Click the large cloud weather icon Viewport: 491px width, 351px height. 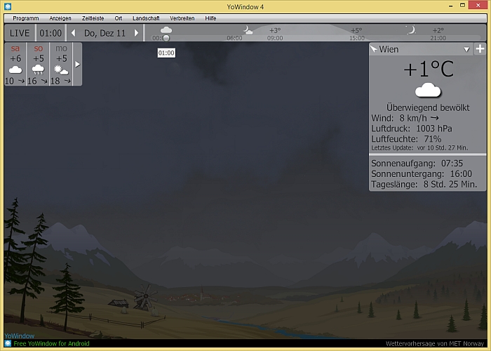(x=428, y=90)
